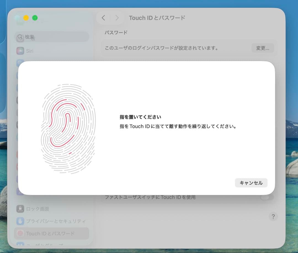298x253 pixels.
Task: Open help with the question mark button
Action: 273,217
